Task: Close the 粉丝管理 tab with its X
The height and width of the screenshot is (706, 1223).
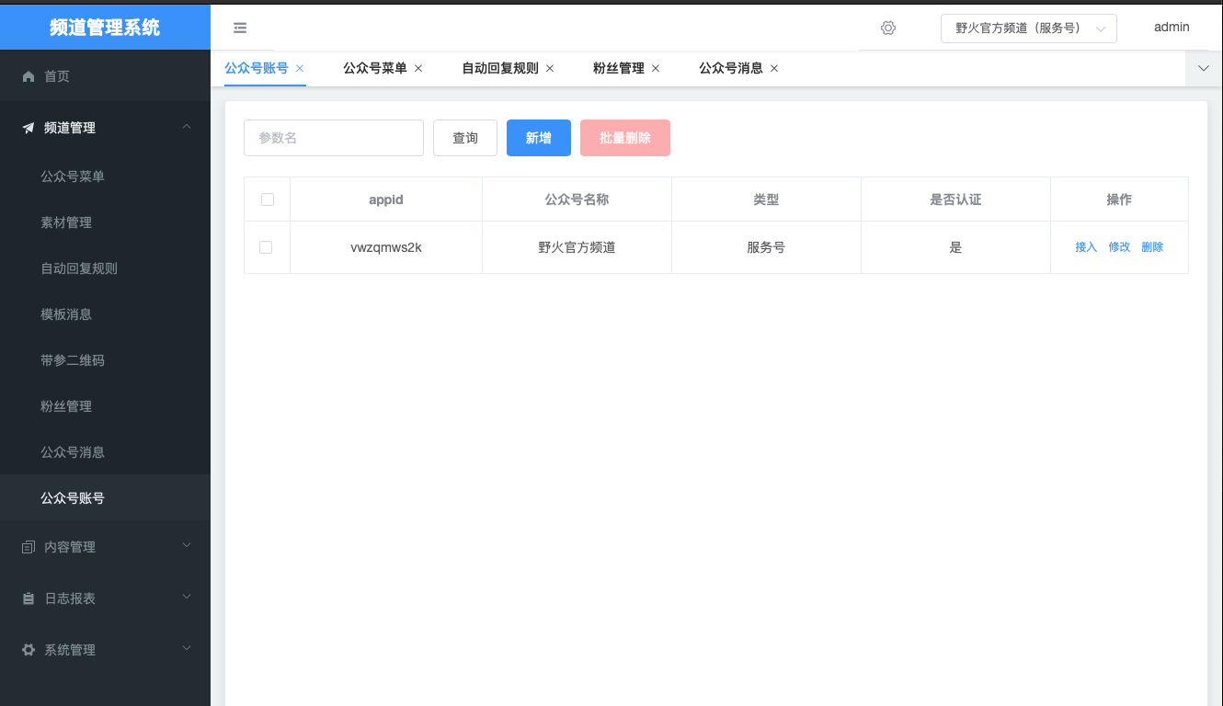Action: pos(656,68)
